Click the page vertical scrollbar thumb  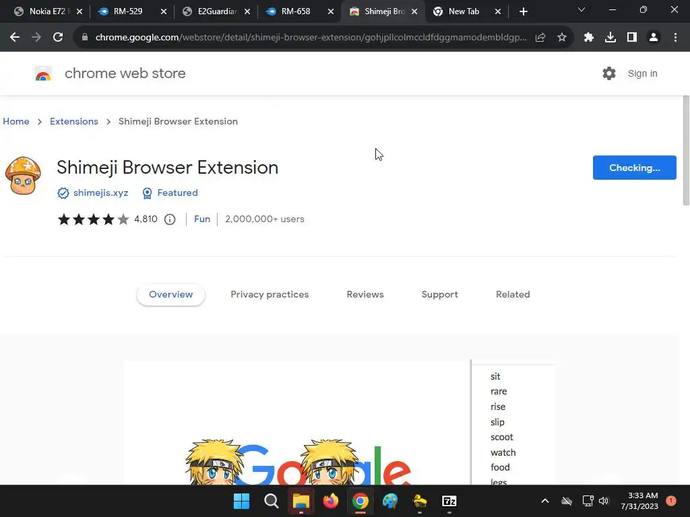pos(685,150)
